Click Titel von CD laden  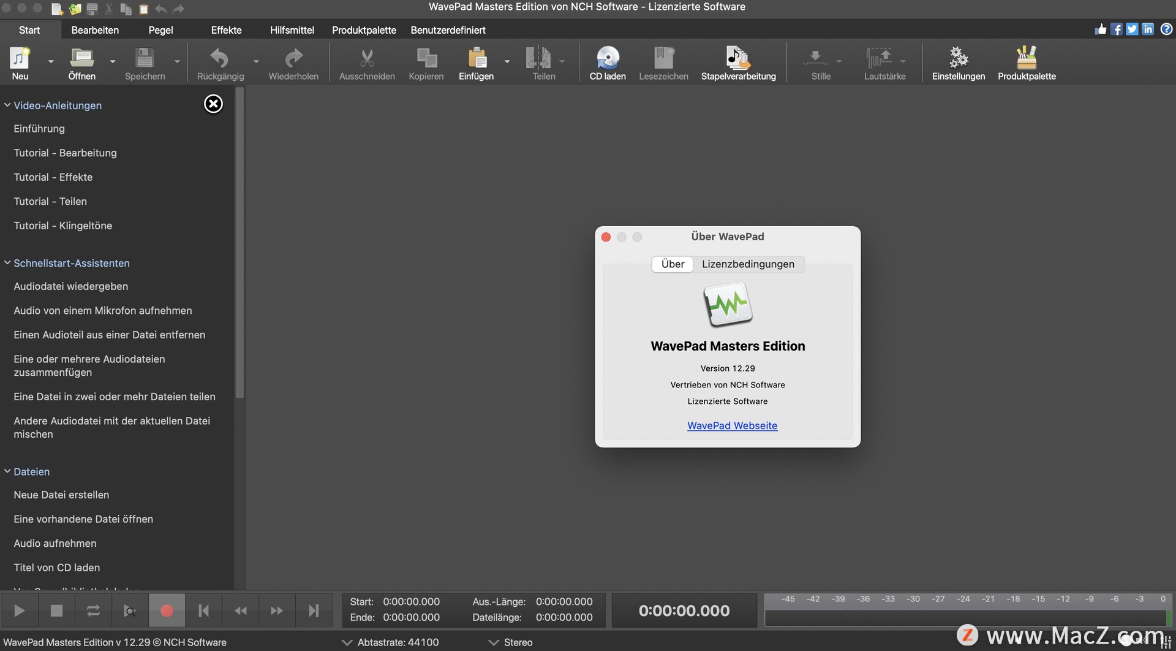tap(56, 568)
